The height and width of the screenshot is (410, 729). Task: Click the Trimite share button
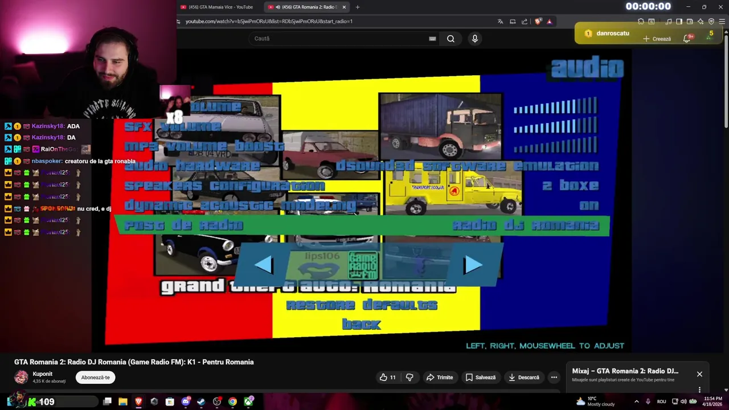pyautogui.click(x=440, y=377)
